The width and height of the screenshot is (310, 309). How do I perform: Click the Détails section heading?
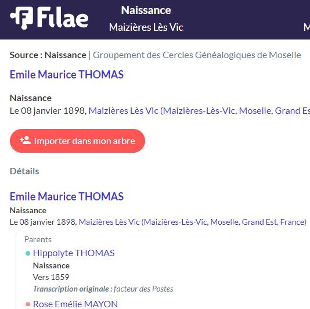(24, 171)
